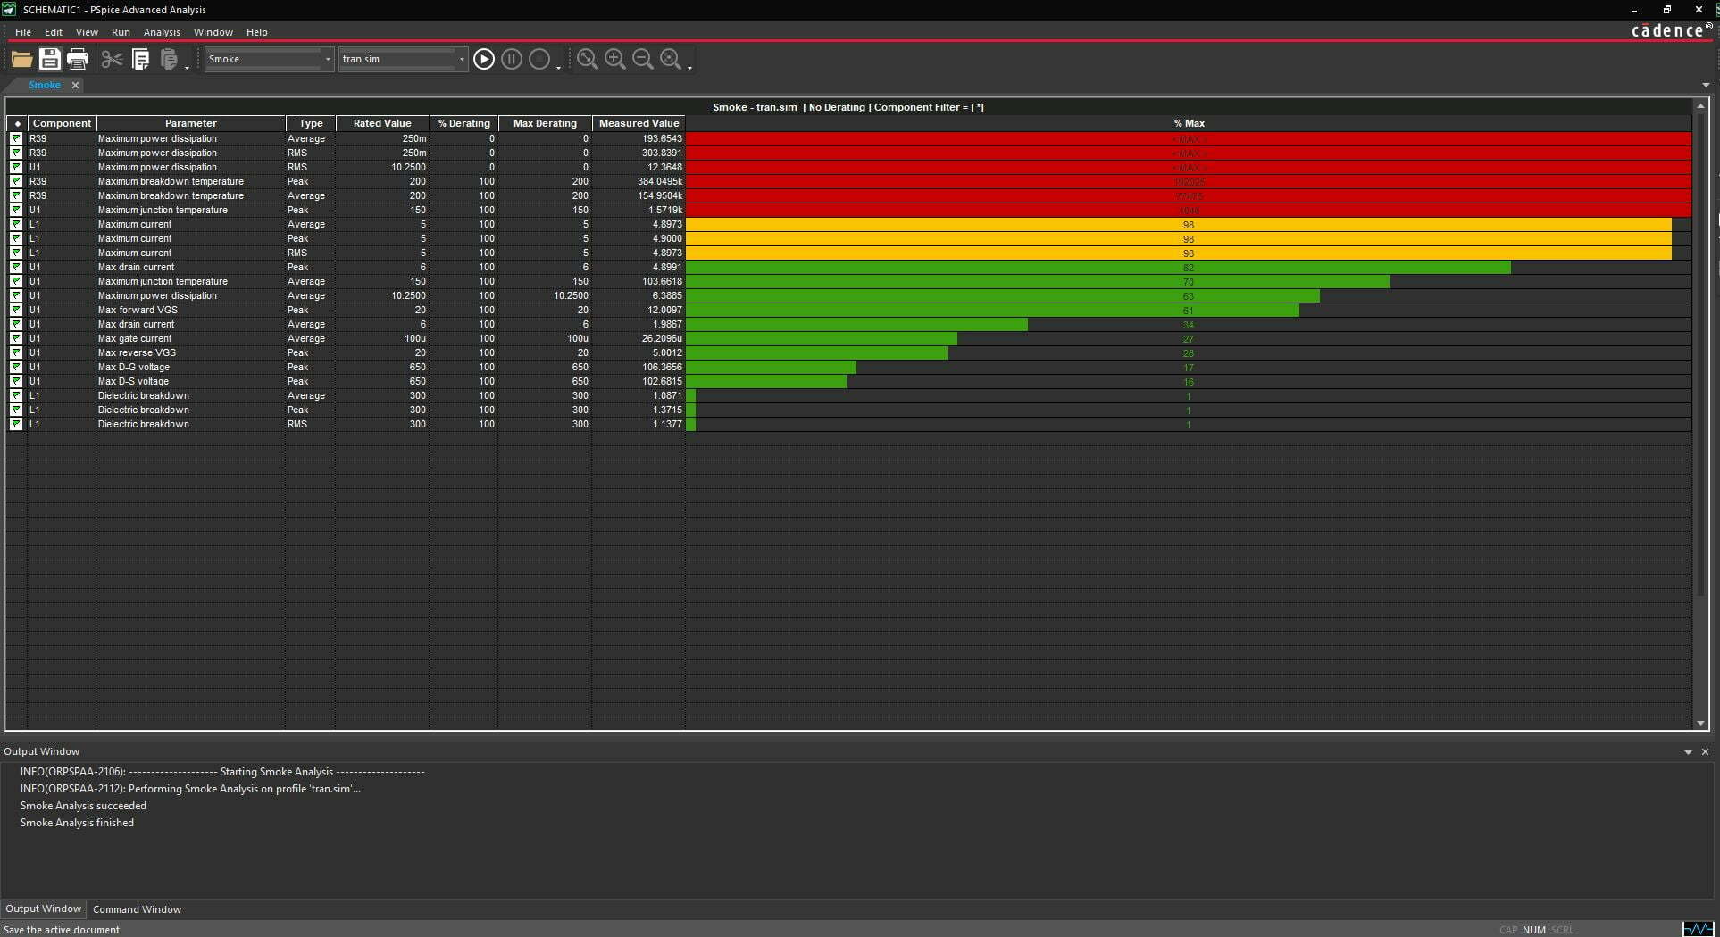The height and width of the screenshot is (937, 1720).
Task: Click the Zoom Out icon
Action: [x=642, y=59]
